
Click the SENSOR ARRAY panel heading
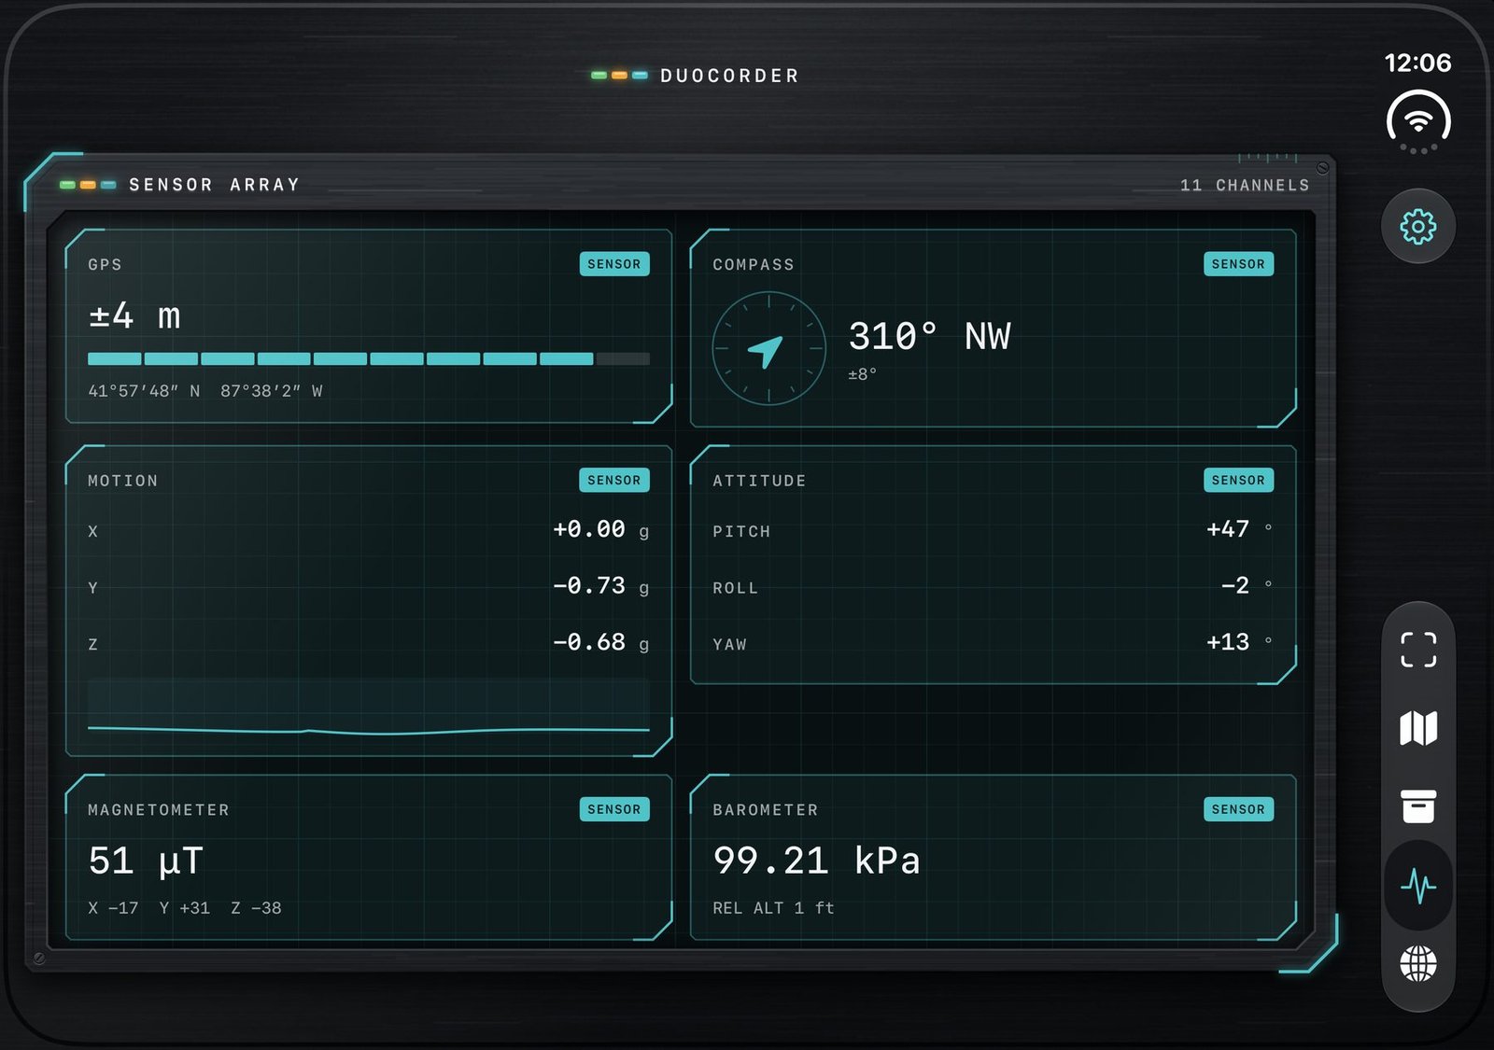pyautogui.click(x=215, y=185)
